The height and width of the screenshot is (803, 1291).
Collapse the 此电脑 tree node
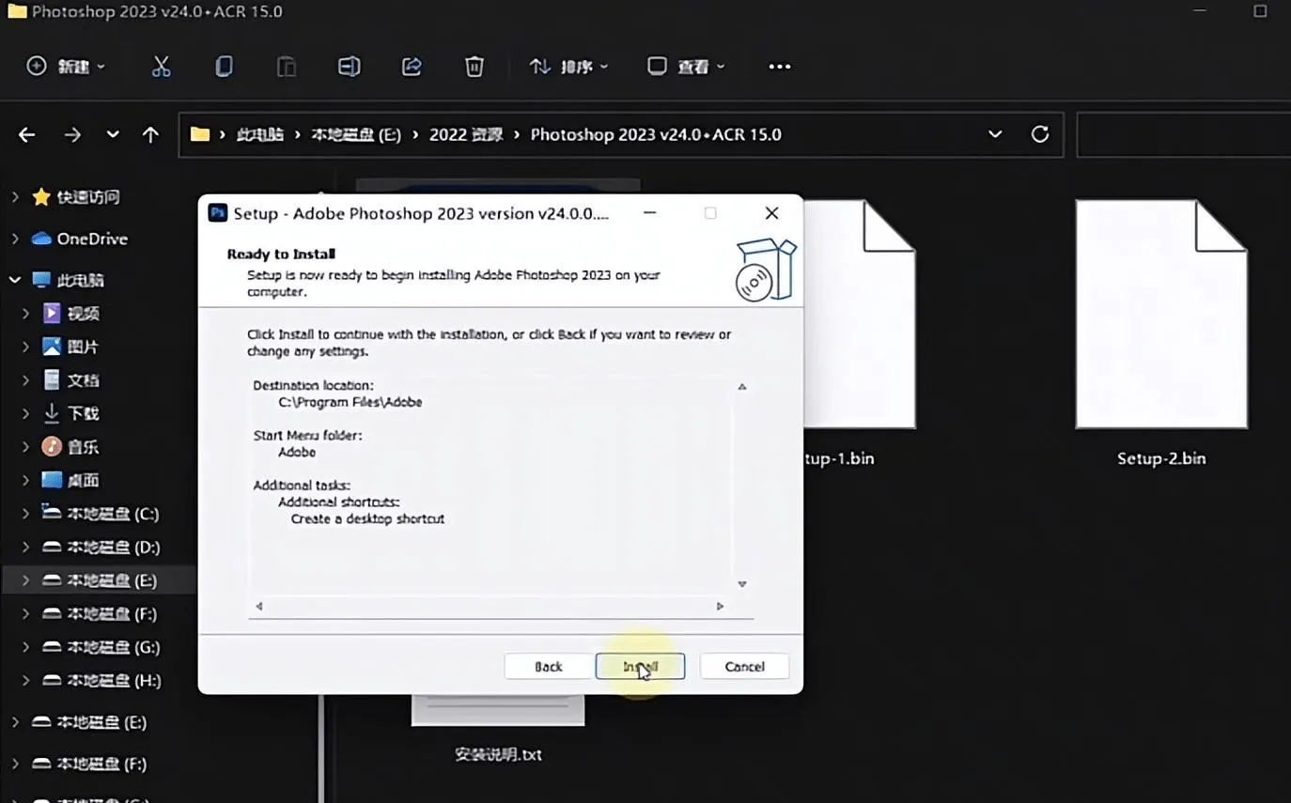14,280
